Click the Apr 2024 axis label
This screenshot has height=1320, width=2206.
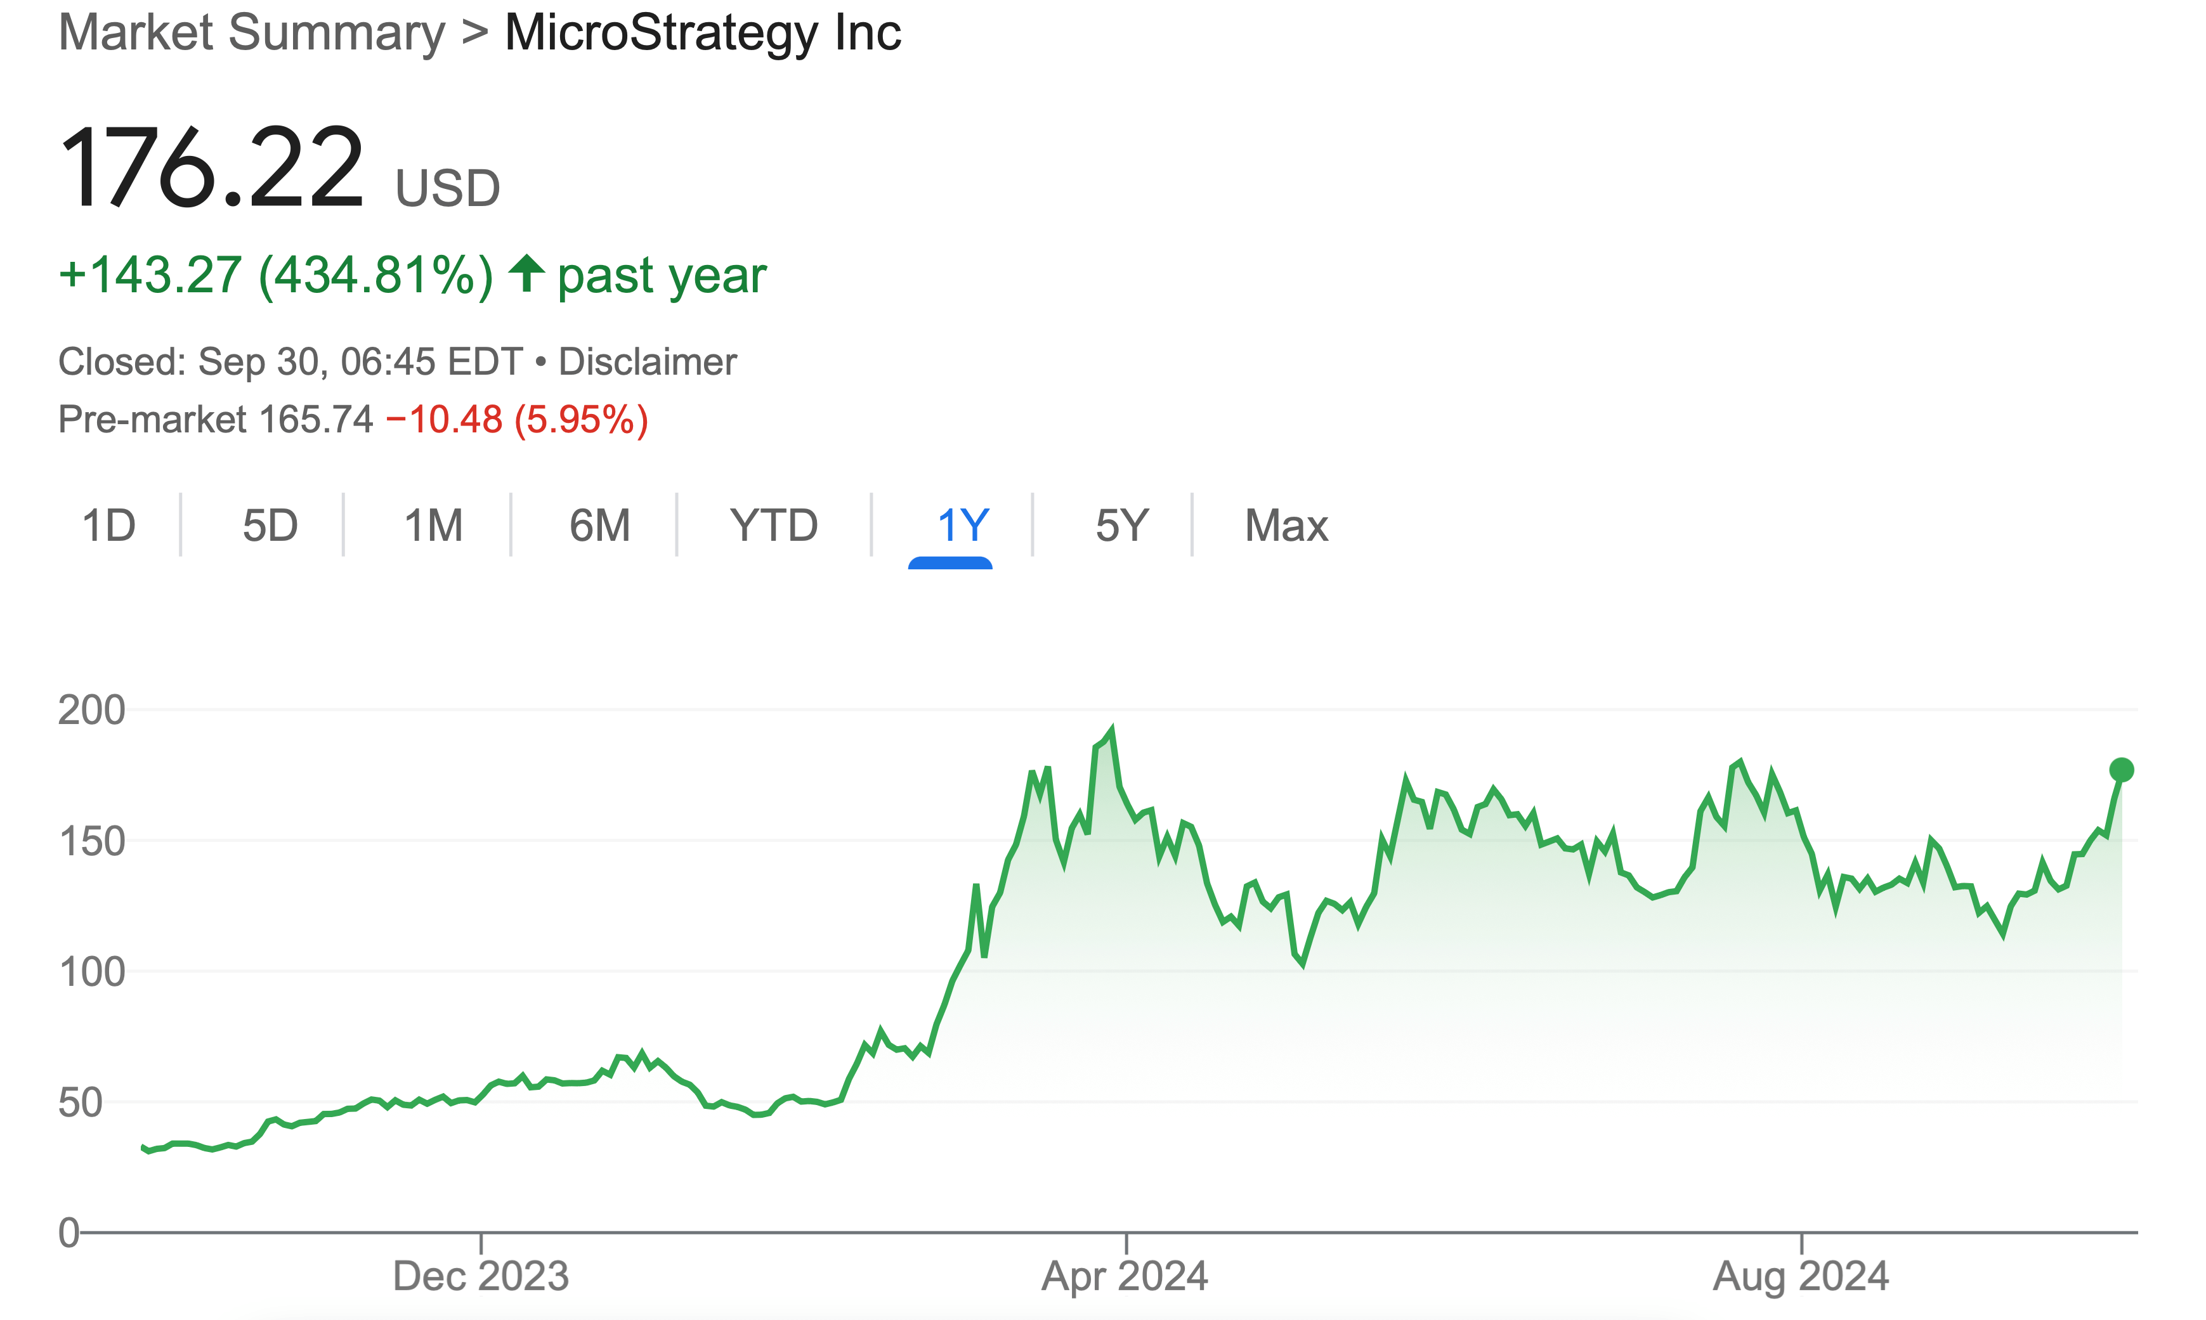coord(1125,1276)
